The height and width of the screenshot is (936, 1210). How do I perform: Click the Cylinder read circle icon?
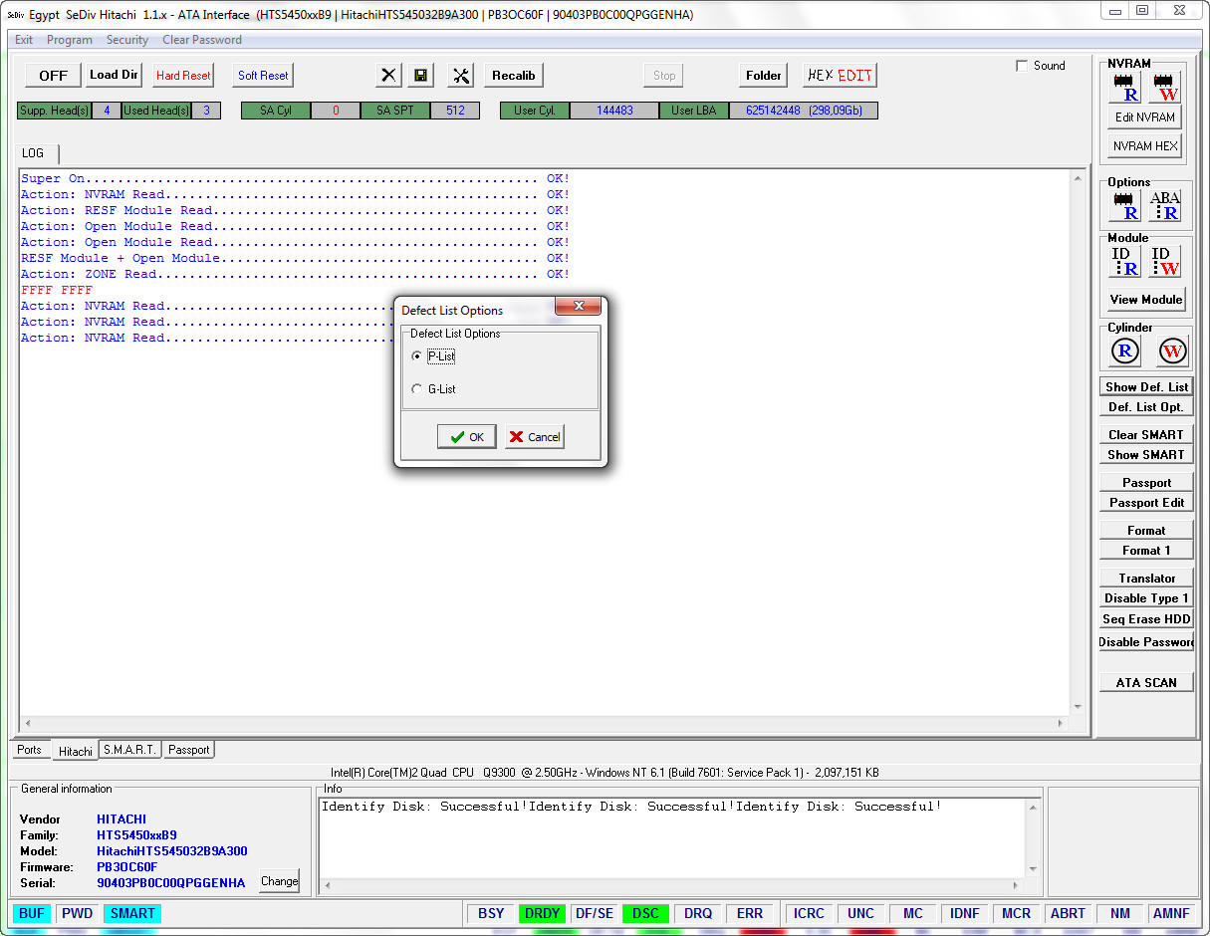point(1125,351)
